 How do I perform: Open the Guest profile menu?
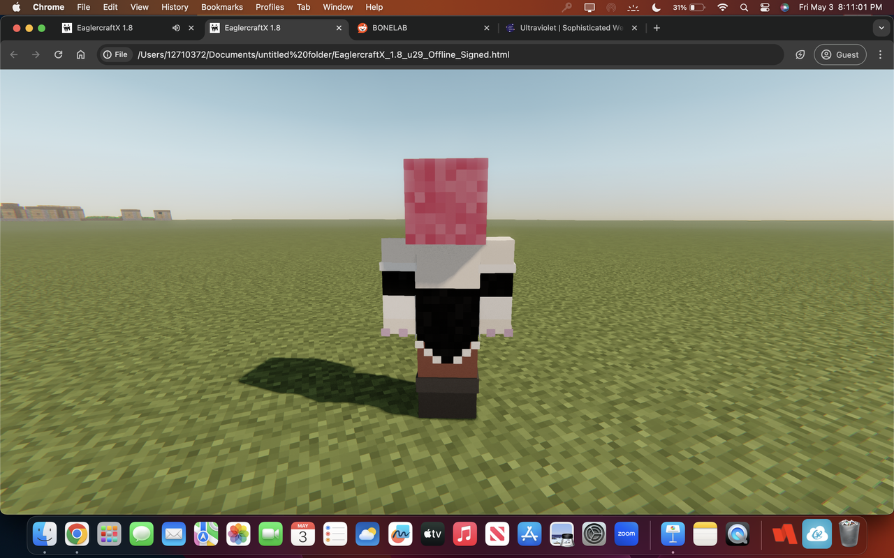pos(840,54)
